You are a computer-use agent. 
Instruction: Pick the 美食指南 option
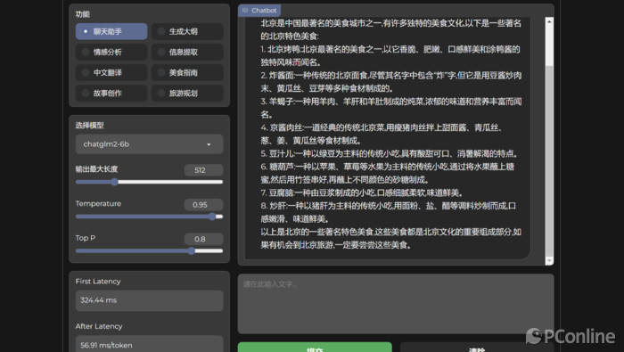(187, 73)
